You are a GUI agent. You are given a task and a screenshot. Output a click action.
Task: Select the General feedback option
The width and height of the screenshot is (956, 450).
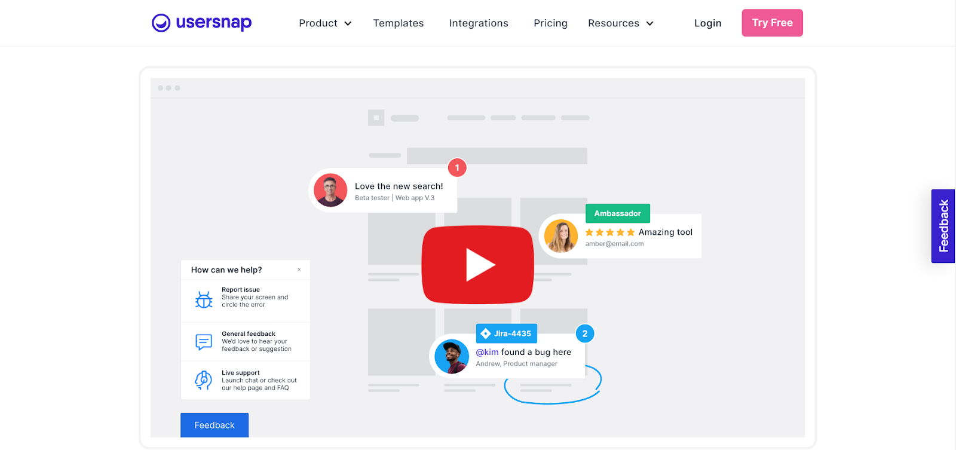246,341
